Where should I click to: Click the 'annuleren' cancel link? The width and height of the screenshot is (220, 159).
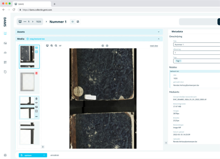55,155
